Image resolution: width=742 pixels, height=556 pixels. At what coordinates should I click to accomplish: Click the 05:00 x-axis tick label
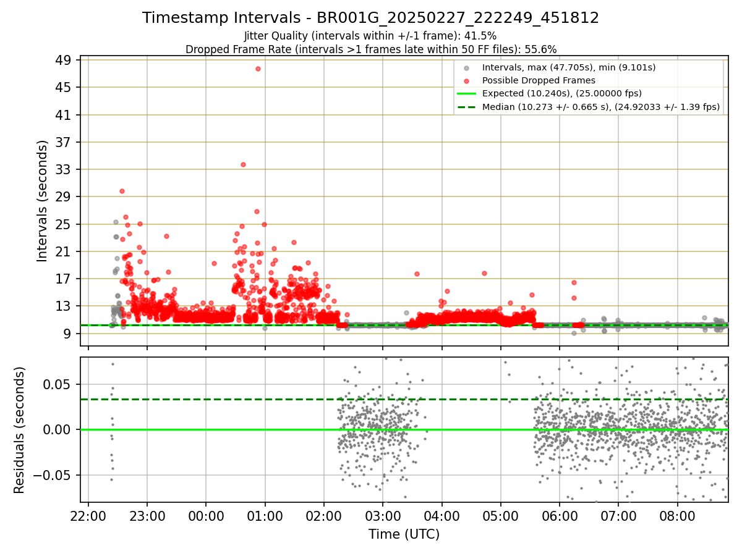pyautogui.click(x=500, y=516)
